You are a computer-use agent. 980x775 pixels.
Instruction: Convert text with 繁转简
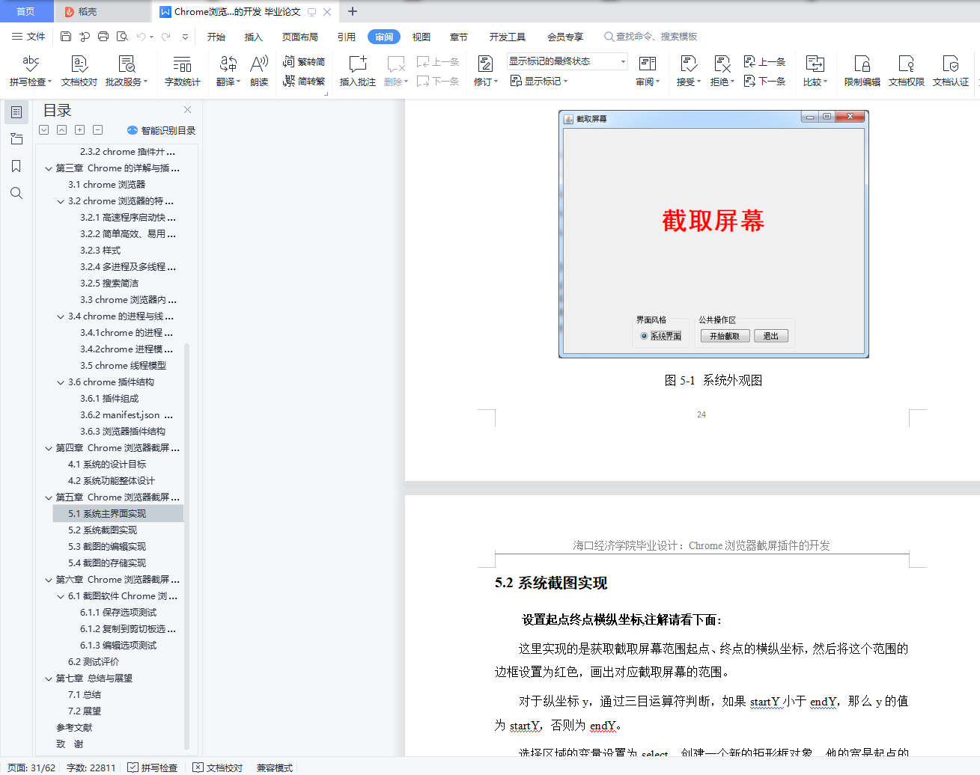[x=304, y=61]
